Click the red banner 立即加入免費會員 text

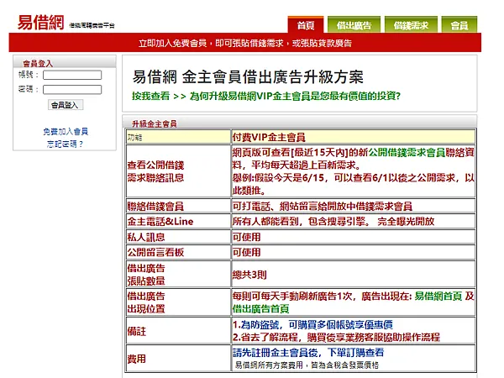click(245, 43)
